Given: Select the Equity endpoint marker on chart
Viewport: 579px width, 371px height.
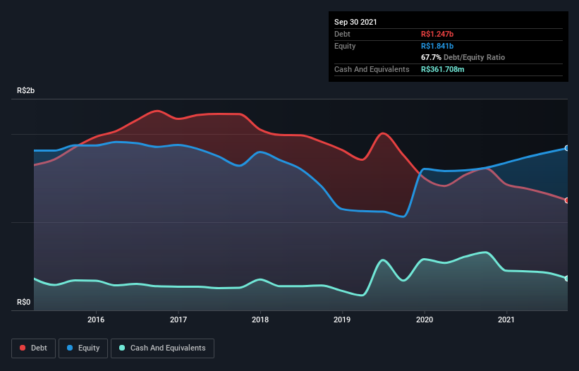Looking at the screenshot, I should [x=567, y=148].
